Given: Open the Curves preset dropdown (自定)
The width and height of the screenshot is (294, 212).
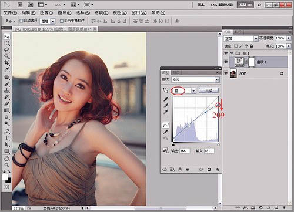Looking at the screenshot, I should pyautogui.click(x=217, y=79).
